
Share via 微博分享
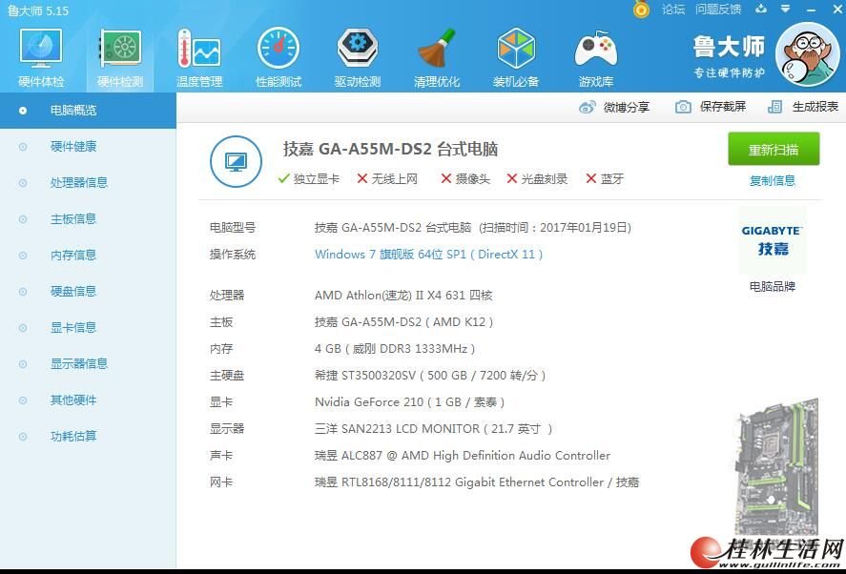point(627,108)
